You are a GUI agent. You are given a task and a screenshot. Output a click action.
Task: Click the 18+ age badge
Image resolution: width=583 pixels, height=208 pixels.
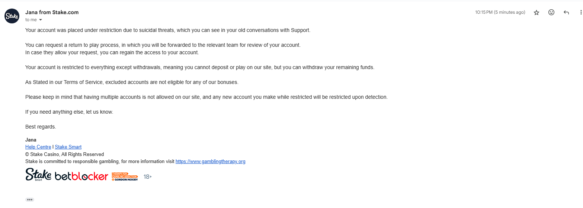pyautogui.click(x=148, y=177)
